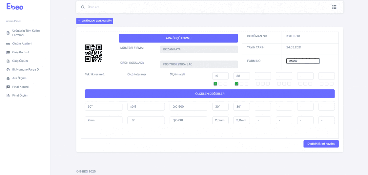Click the search magnifier icon
Image resolution: width=368 pixels, height=175 pixels.
pyautogui.click(x=83, y=7)
